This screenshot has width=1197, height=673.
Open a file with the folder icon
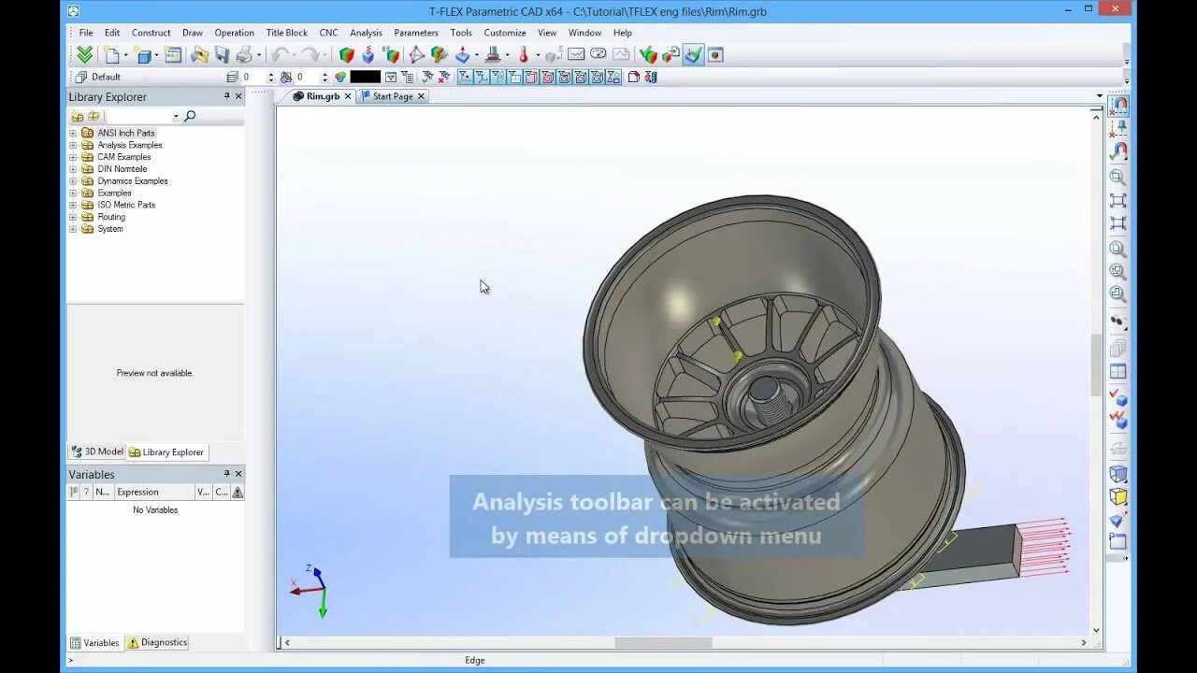point(199,54)
